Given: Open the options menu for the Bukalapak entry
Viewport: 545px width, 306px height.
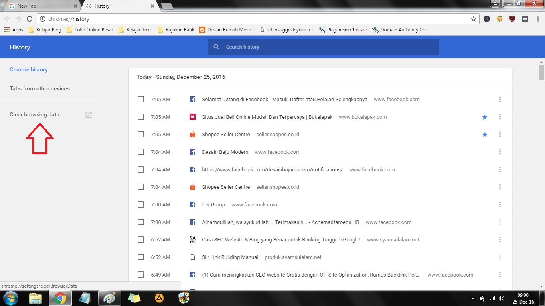Looking at the screenshot, I should [500, 117].
